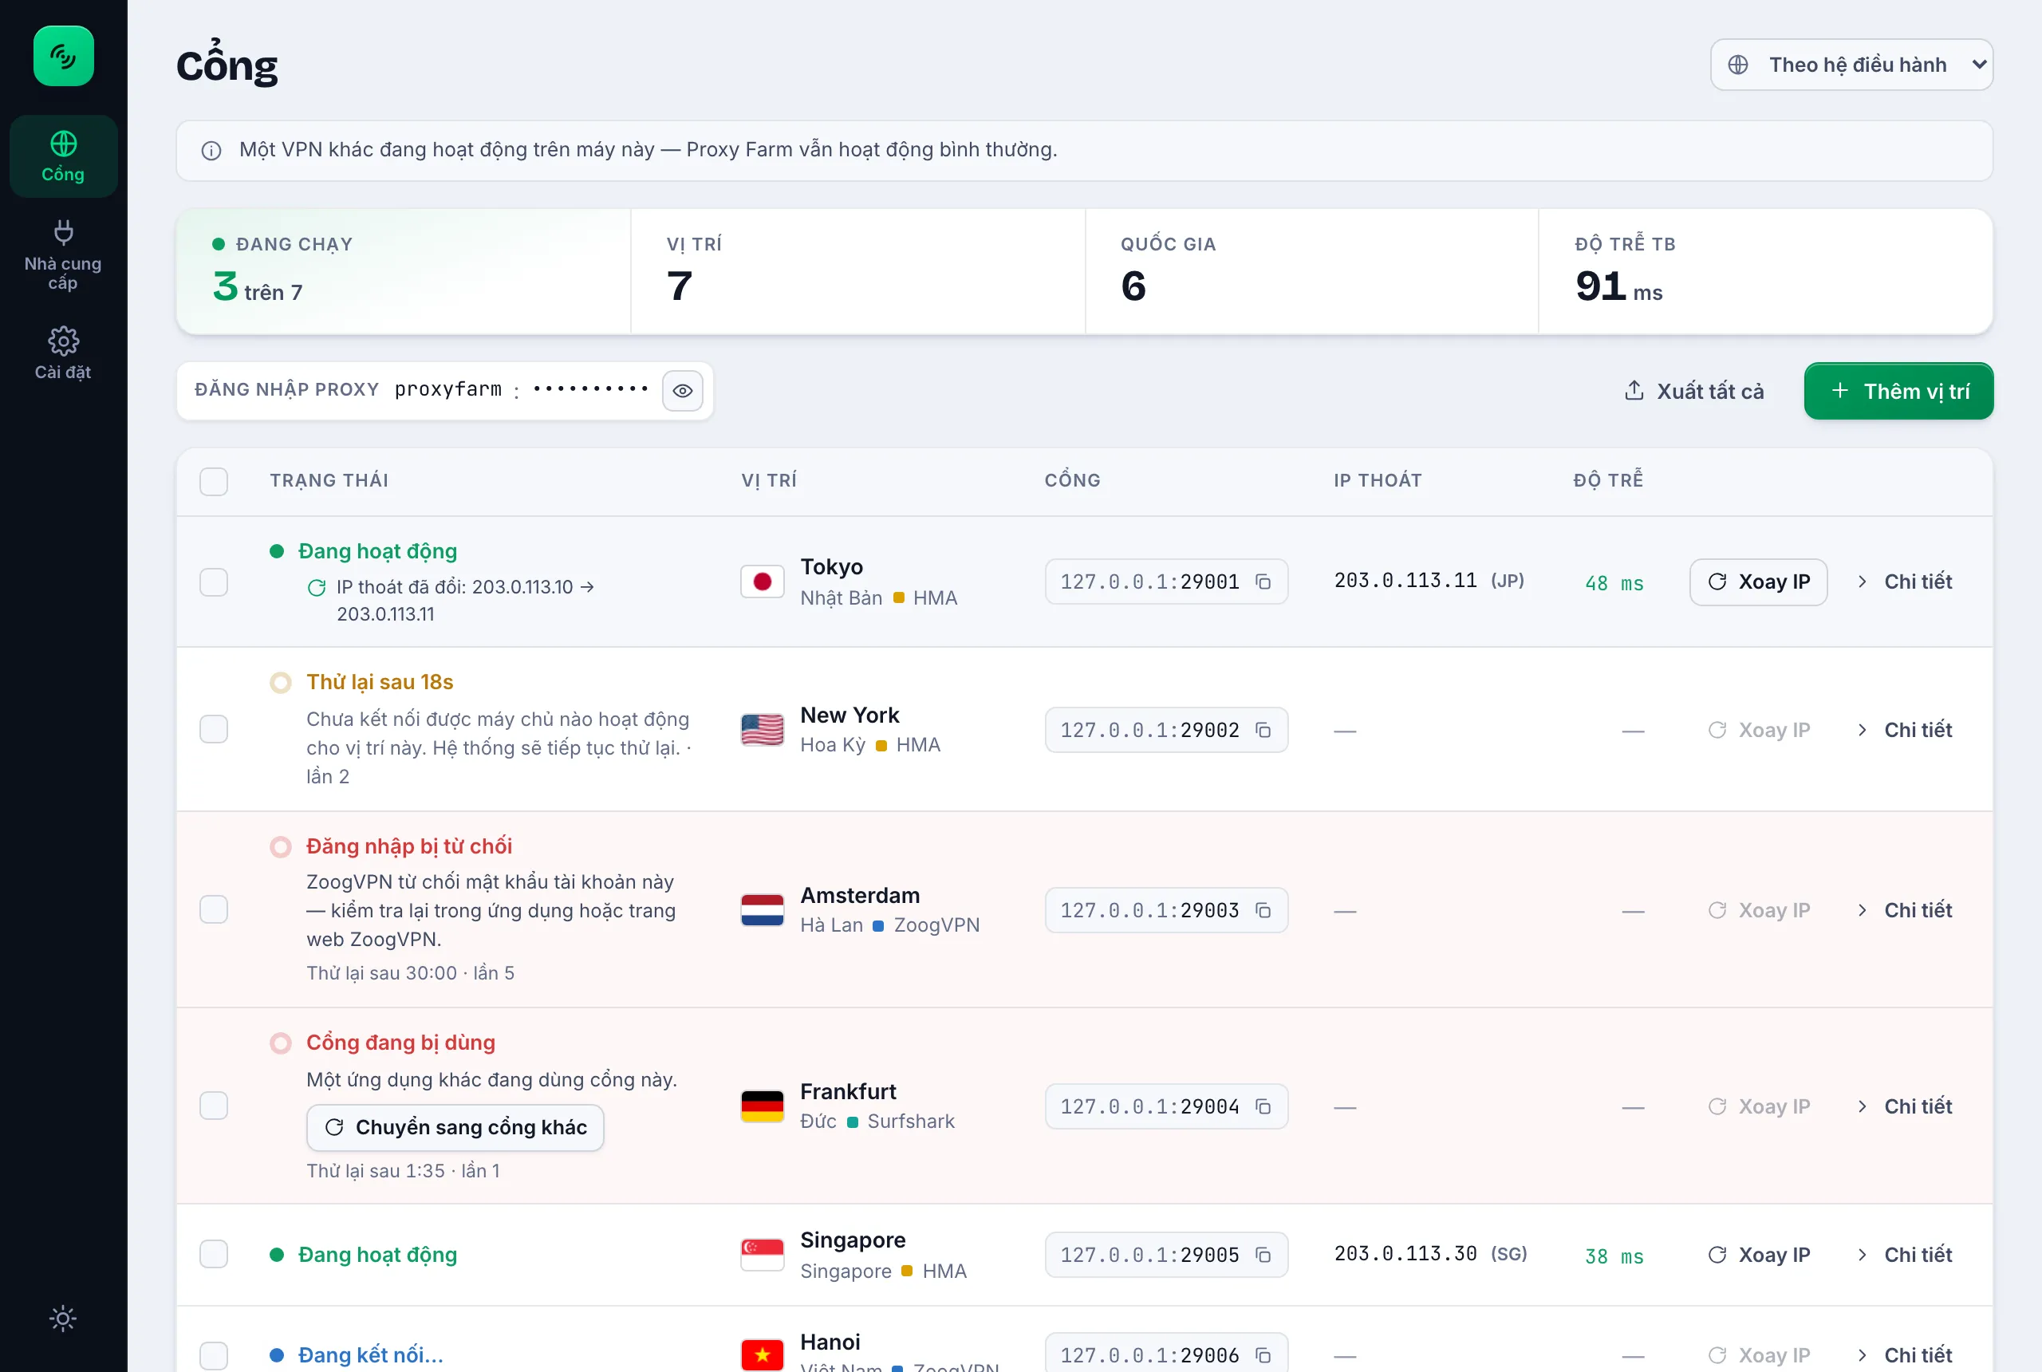Screen dimensions: 2042x1372
Task: Click Xoay IP for the Tokyo row
Action: 1758,582
